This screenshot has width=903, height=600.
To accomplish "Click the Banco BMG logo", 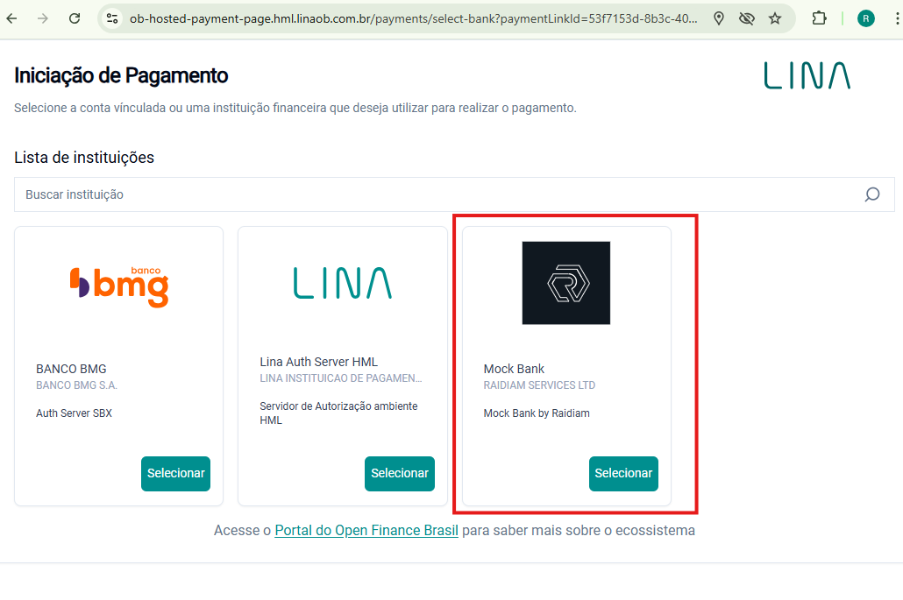I will pos(119,286).
